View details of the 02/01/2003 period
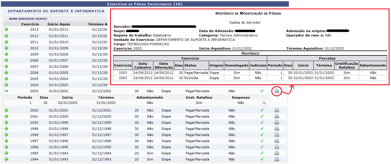The width and height of the screenshot is (391, 164). click(264, 103)
